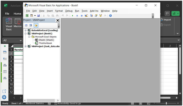Open Excel Comments speech bubble button
The height and width of the screenshot is (106, 183).
(x=167, y=13)
